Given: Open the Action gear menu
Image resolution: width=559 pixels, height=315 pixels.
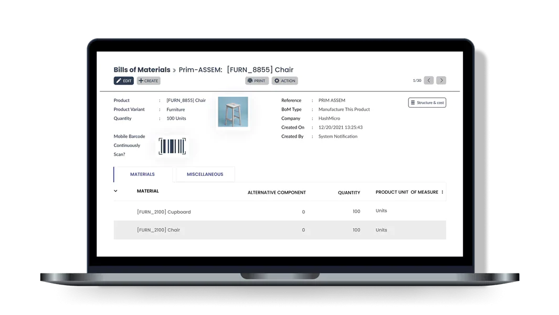Looking at the screenshot, I should pyautogui.click(x=284, y=81).
